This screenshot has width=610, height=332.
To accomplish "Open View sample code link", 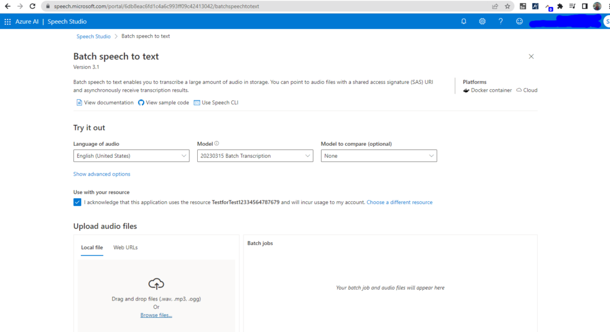I will 163,102.
